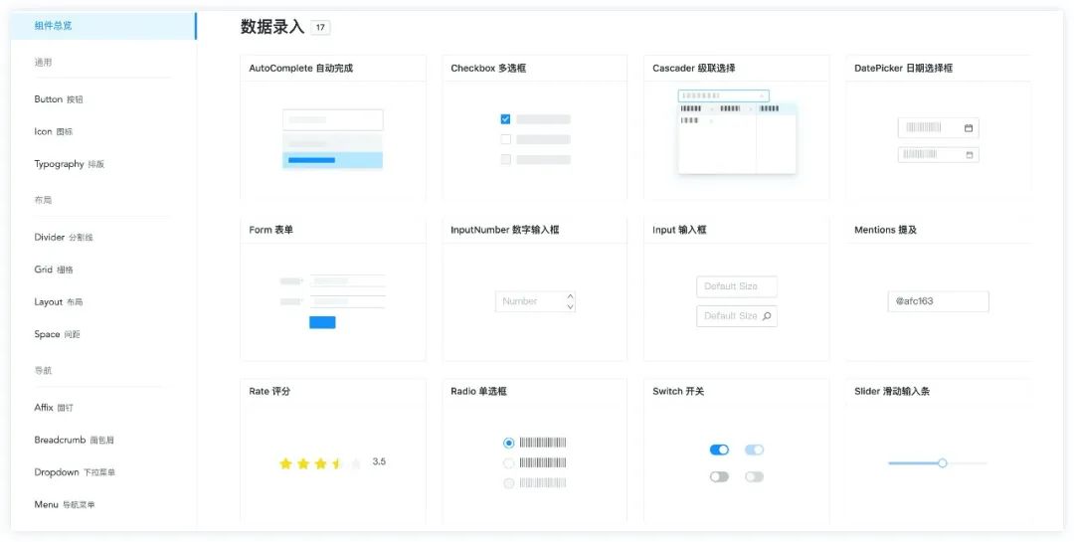Click the half-filled fourth rating star

coord(338,463)
